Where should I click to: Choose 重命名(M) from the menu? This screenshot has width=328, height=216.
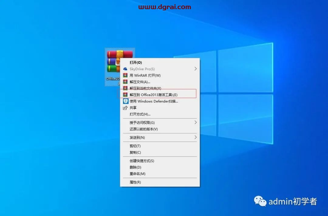(160, 174)
